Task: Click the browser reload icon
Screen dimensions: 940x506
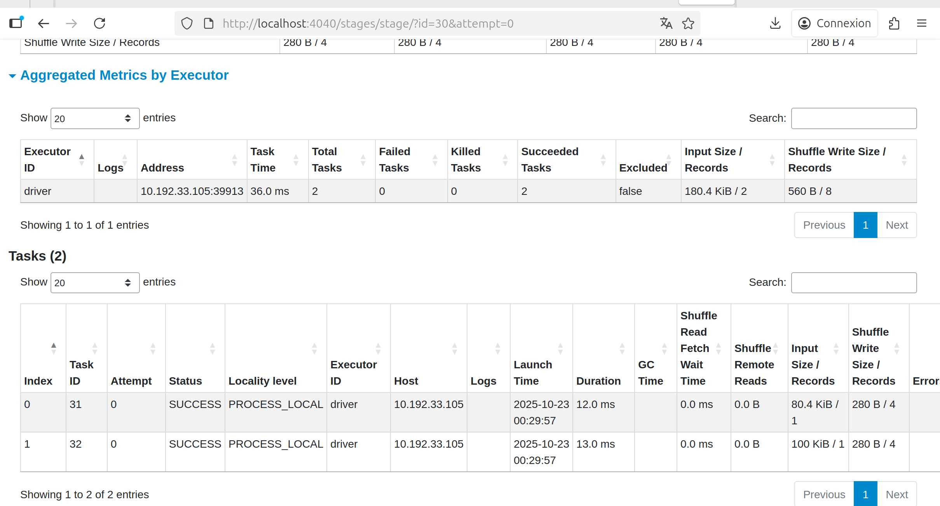Action: tap(99, 23)
